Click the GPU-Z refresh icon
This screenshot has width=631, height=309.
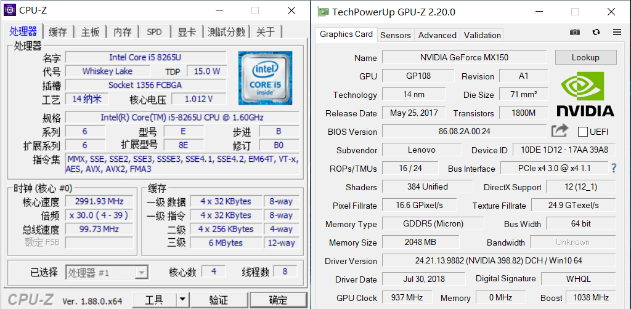point(596,32)
